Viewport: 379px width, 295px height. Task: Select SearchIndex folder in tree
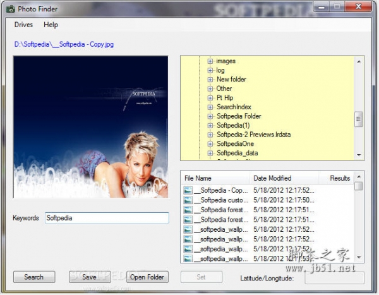pyautogui.click(x=234, y=107)
